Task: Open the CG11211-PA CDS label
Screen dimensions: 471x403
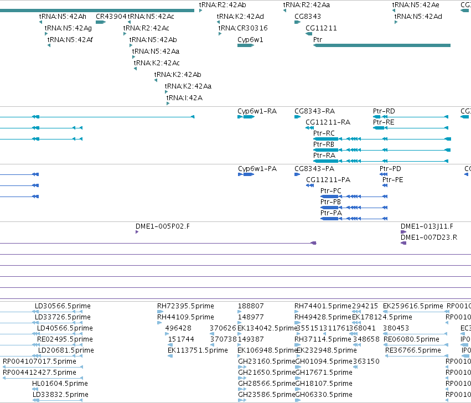Action: click(x=328, y=180)
